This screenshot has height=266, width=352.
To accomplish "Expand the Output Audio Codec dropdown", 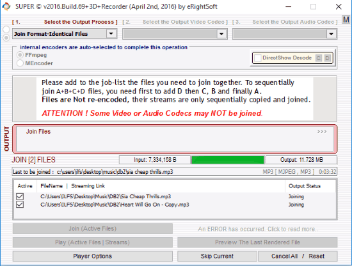I will (x=331, y=34).
